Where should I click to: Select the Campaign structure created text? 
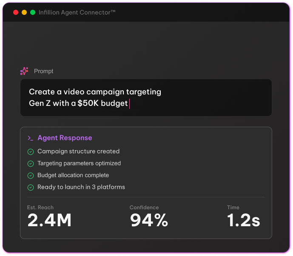pos(78,151)
